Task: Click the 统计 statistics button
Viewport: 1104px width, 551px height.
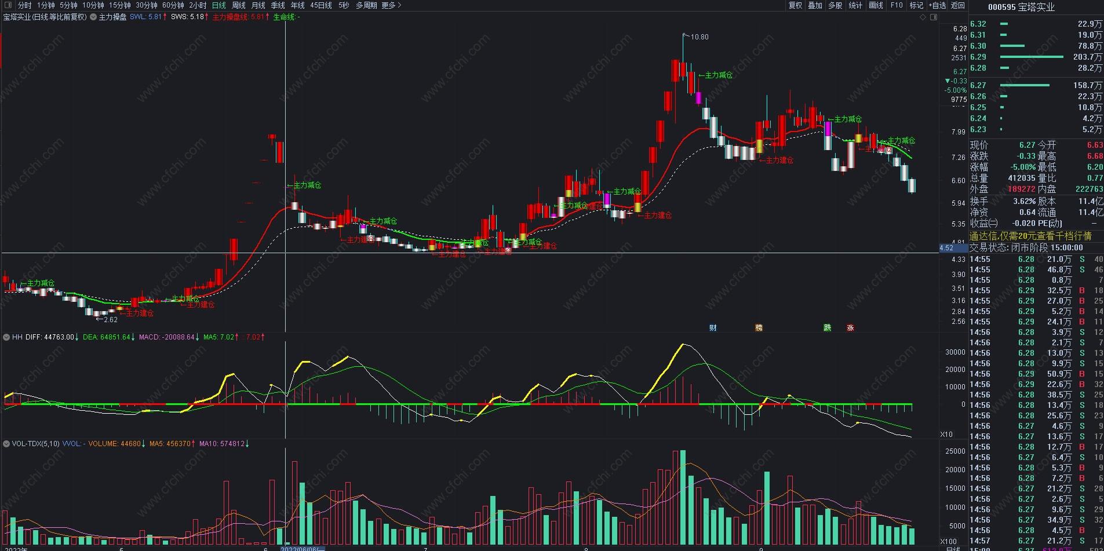Action: (x=855, y=5)
